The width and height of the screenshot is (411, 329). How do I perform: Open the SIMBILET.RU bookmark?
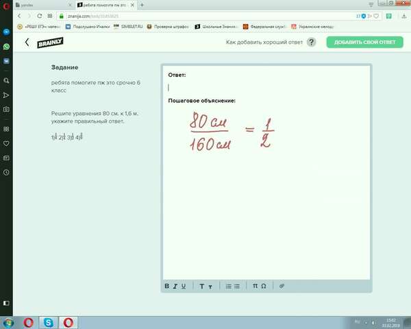(128, 27)
